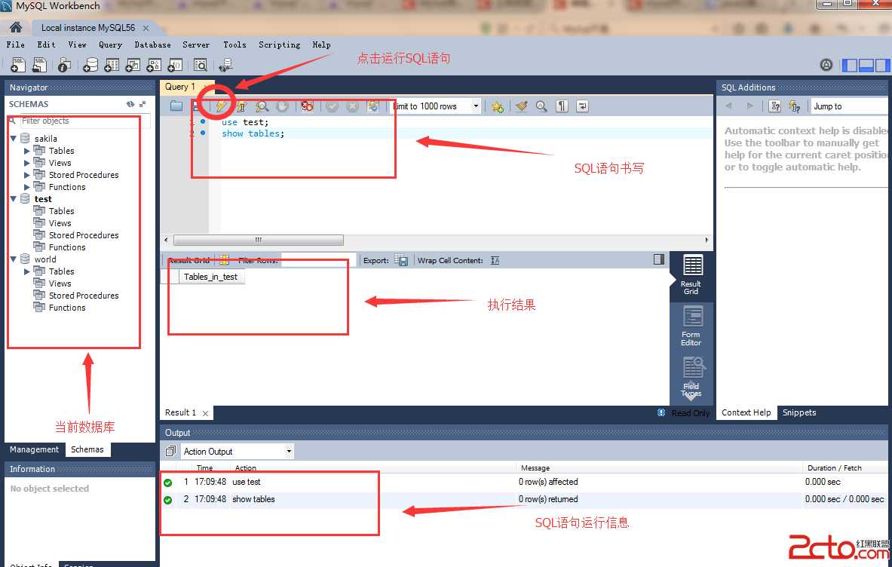892x567 pixels.
Task: Click the create new stored procedure icon
Action: [154, 66]
